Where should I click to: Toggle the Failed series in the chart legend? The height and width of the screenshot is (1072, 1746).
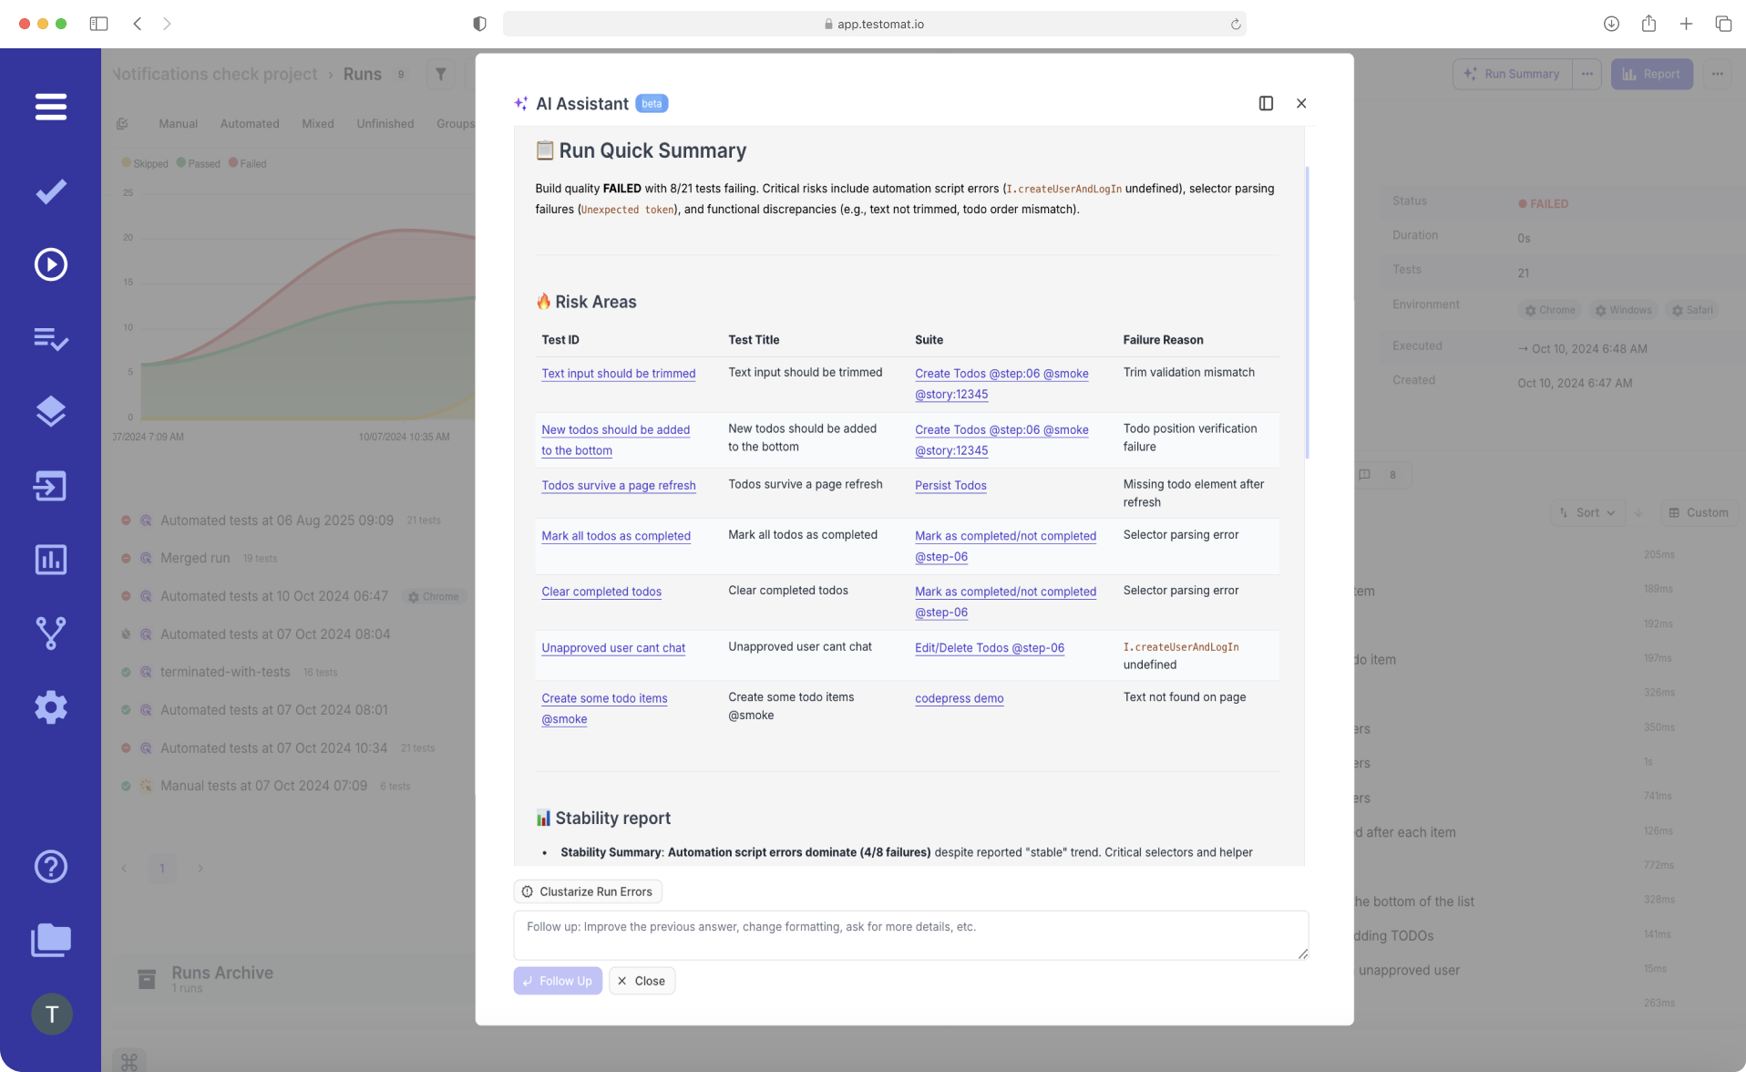(x=247, y=162)
